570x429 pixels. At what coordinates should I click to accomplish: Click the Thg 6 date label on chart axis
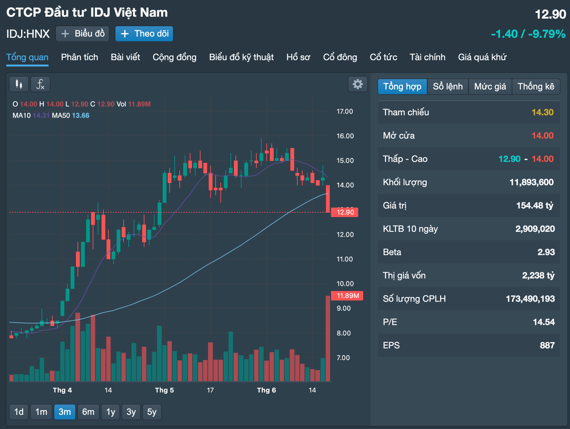266,390
